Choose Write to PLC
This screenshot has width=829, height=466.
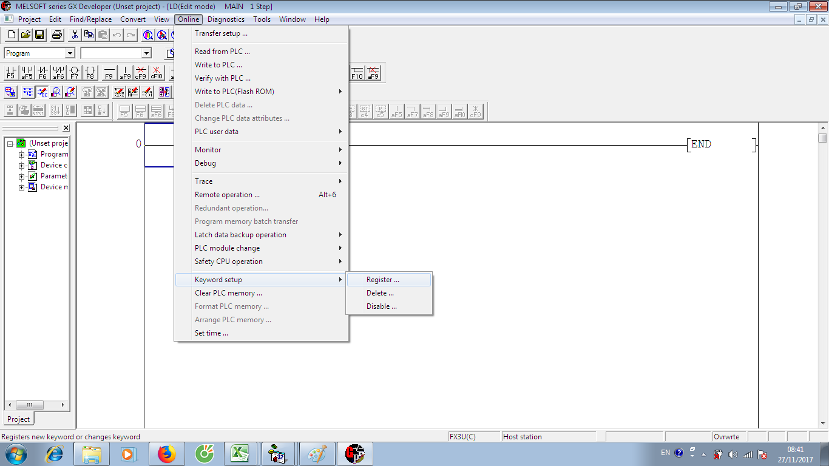click(261, 65)
